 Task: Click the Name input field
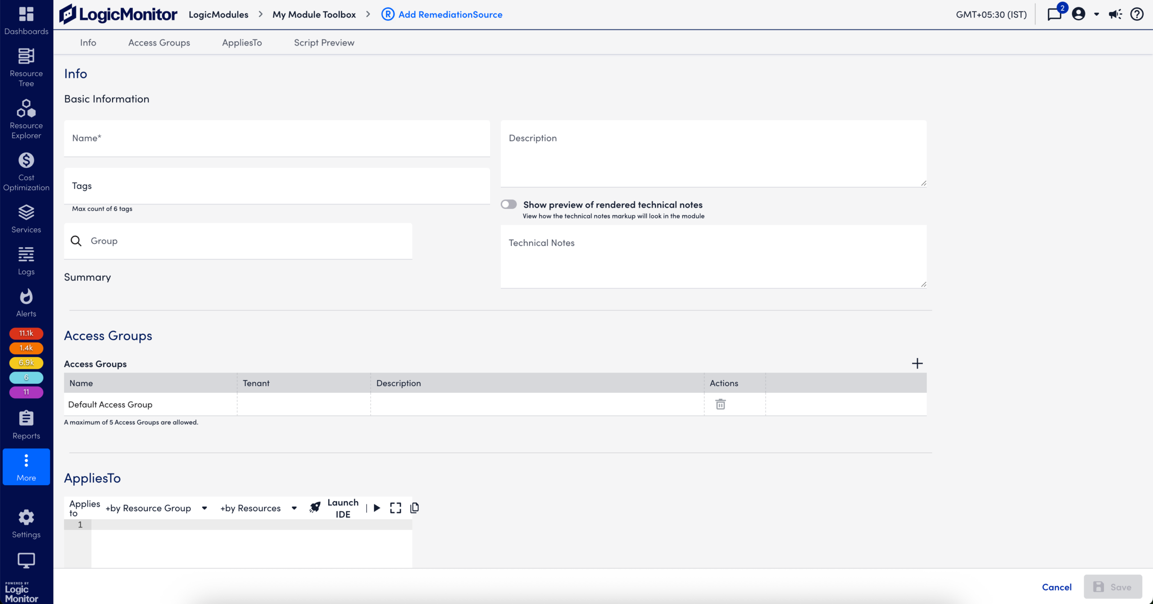[277, 138]
